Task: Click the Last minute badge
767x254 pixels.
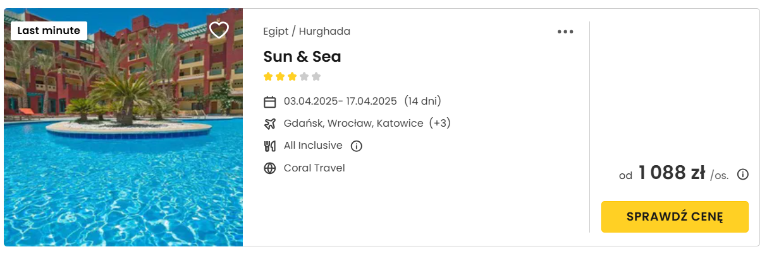Action: [x=49, y=30]
